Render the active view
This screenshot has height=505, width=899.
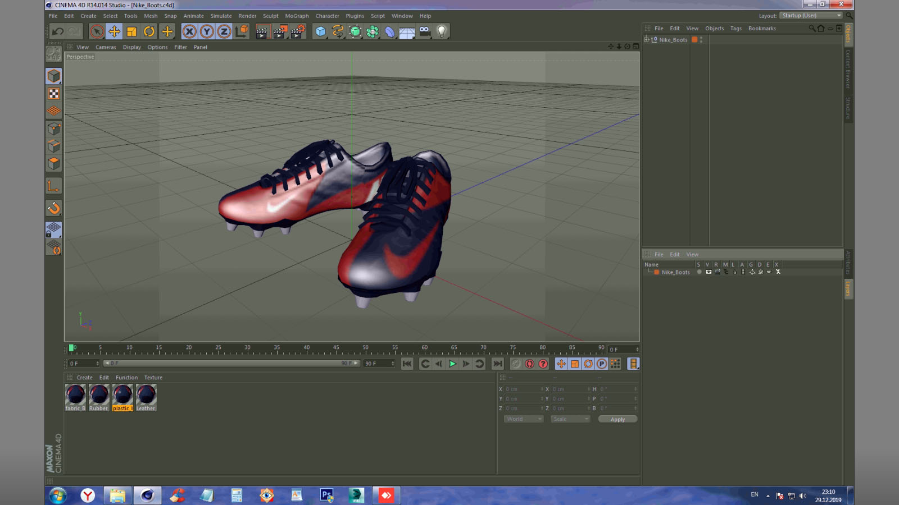(x=262, y=31)
